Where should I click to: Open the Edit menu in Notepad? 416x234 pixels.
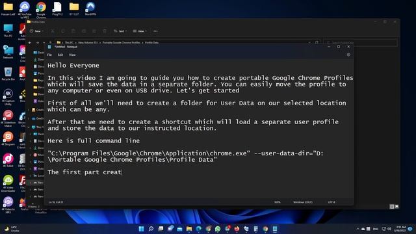60,55
